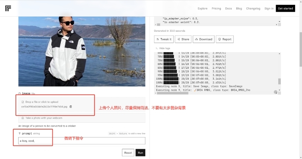Click the Tweak it button

164,39
